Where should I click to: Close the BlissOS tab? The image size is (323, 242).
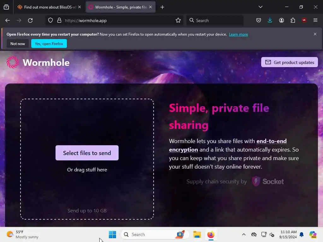pos(79,7)
